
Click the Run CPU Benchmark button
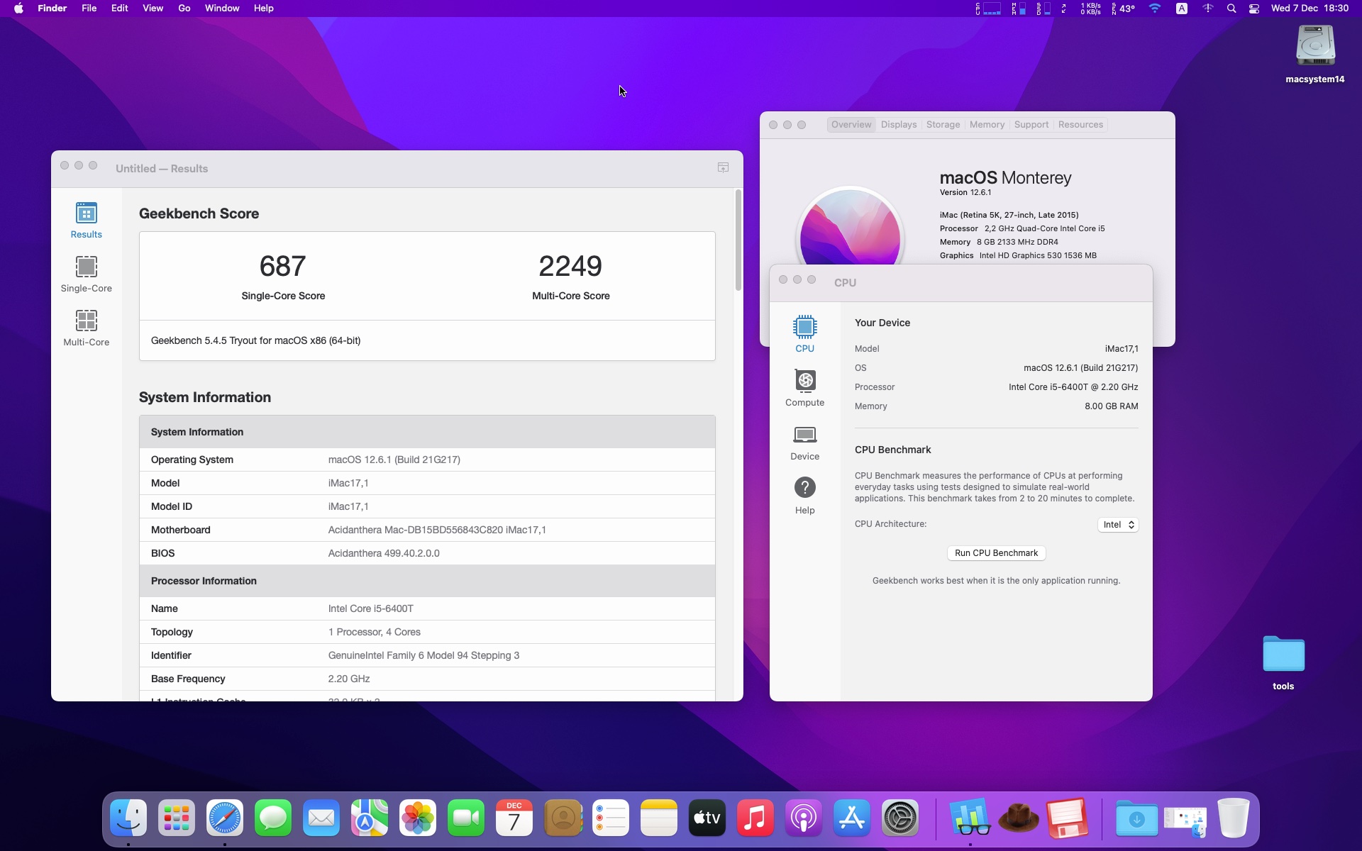point(996,553)
